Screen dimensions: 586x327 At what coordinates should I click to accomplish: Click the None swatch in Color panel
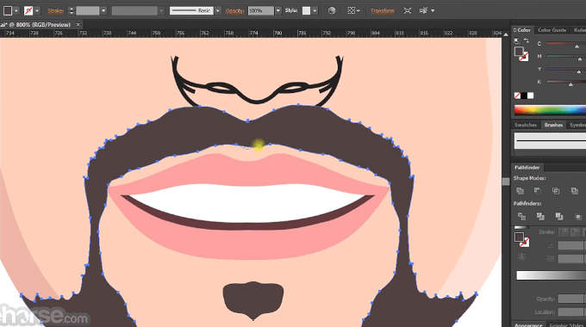pos(517,96)
